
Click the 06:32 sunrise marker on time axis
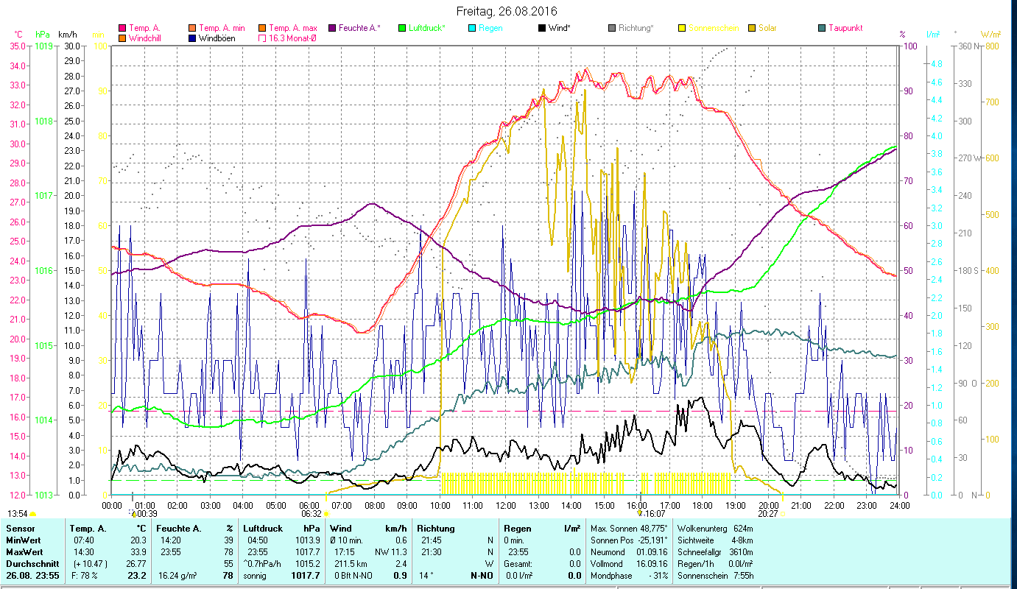(x=312, y=514)
